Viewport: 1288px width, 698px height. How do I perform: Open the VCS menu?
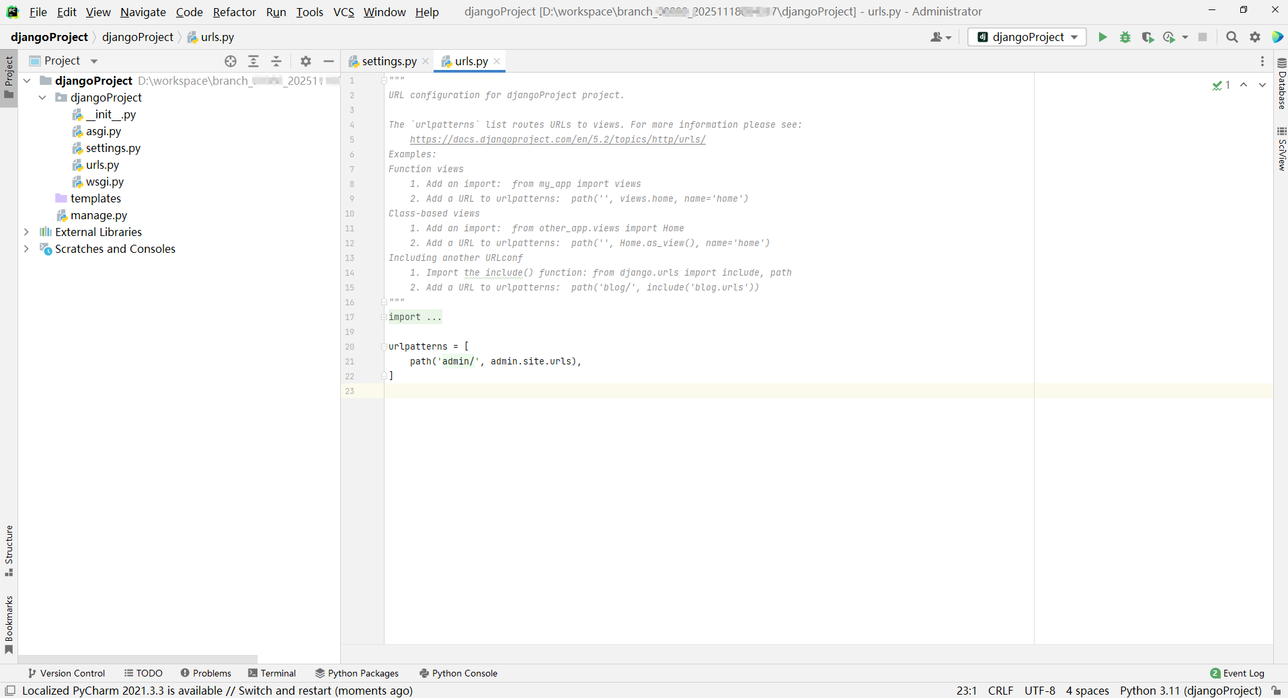(x=344, y=12)
